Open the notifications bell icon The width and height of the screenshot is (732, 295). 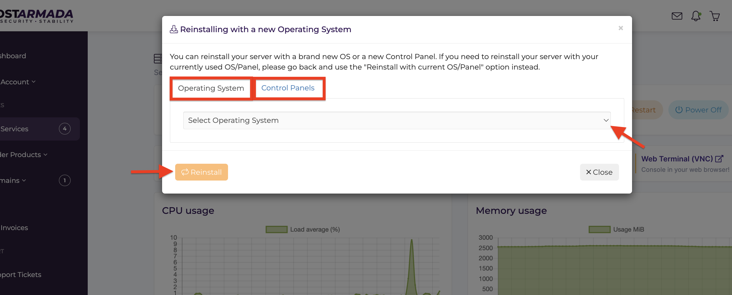[696, 16]
